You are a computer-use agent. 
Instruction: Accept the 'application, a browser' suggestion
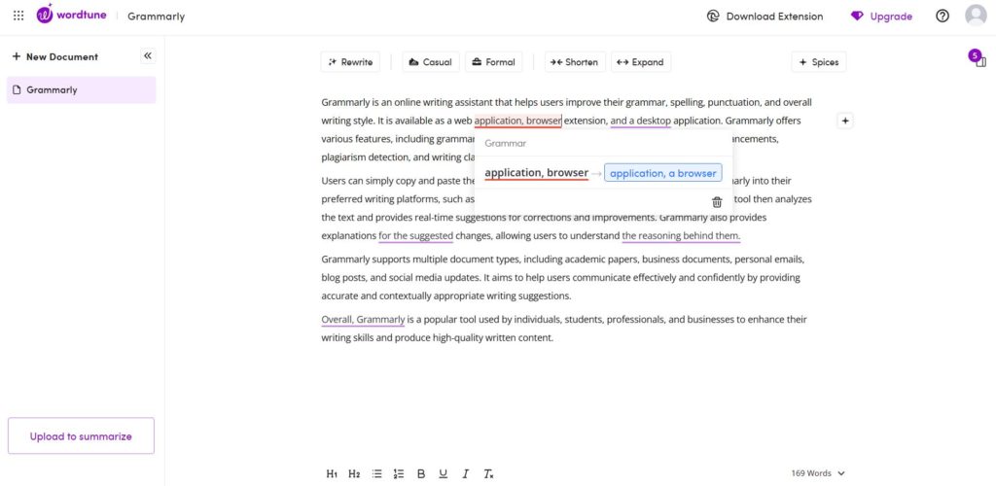click(662, 173)
